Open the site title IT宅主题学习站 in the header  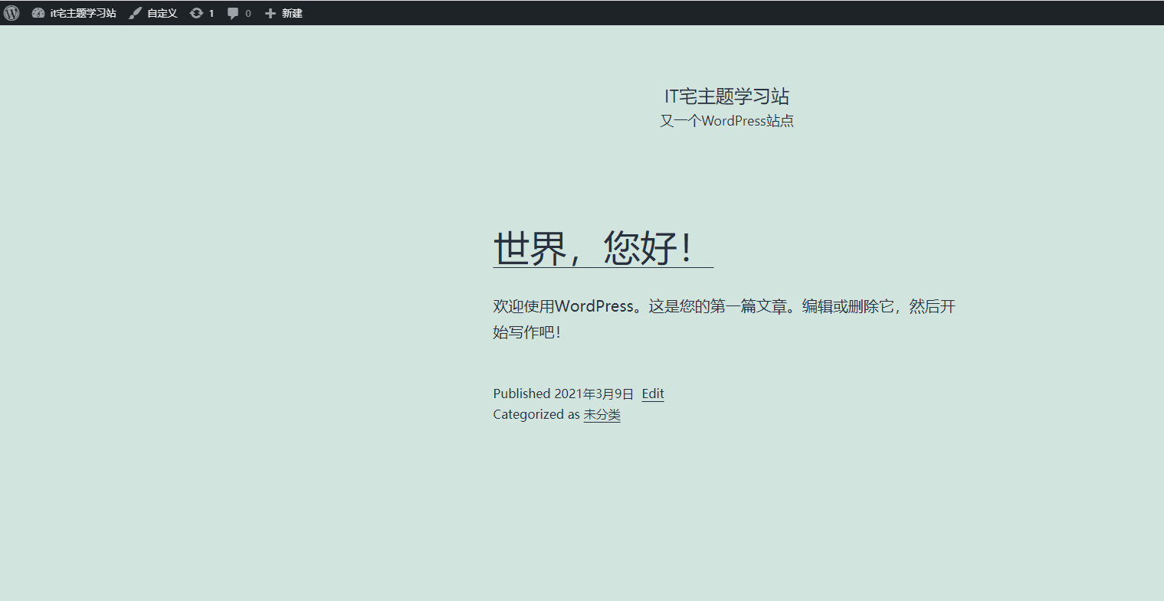[x=726, y=96]
